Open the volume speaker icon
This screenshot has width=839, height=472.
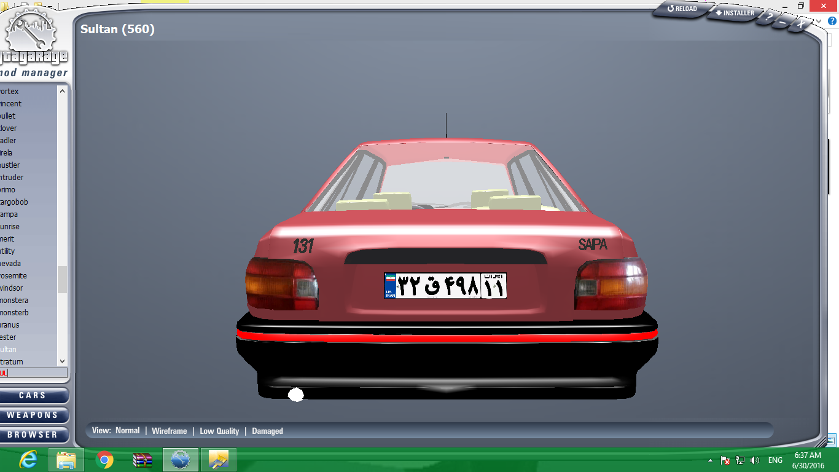click(x=755, y=460)
